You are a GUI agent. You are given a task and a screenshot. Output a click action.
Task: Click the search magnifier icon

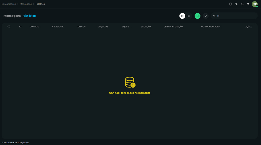click(214, 16)
